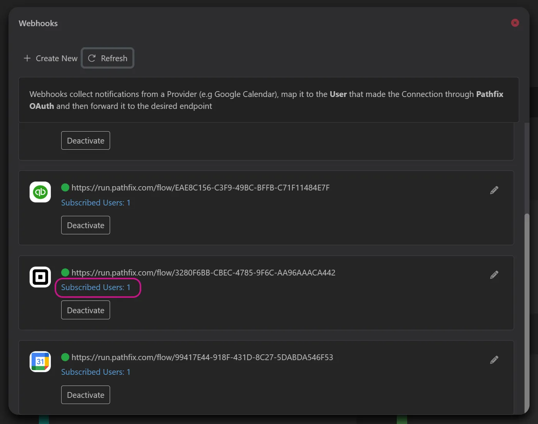Click the QuickBooks provider icon
The height and width of the screenshot is (424, 538).
pos(40,192)
